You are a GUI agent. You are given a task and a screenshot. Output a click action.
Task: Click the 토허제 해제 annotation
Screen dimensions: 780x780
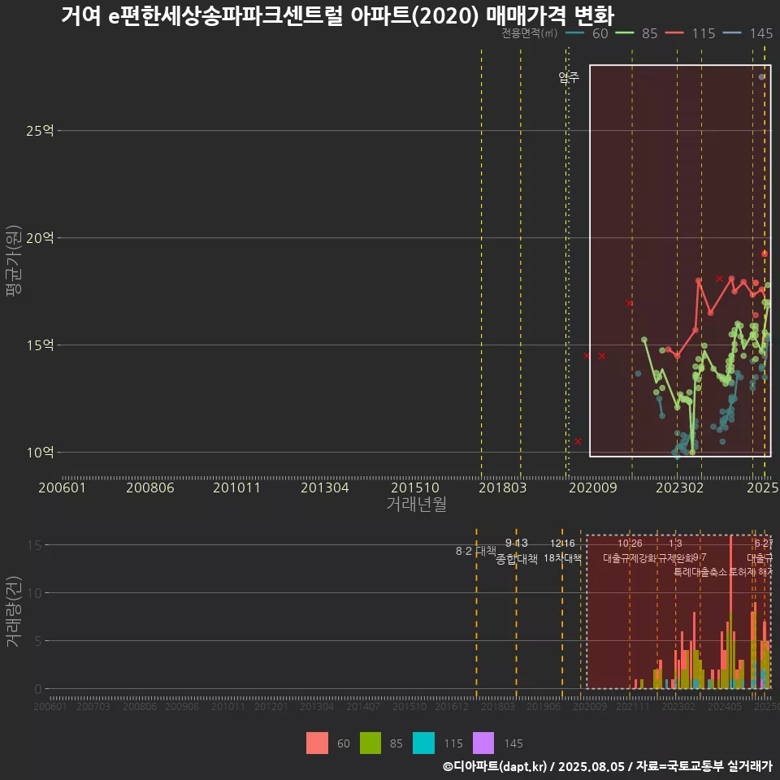(x=750, y=572)
